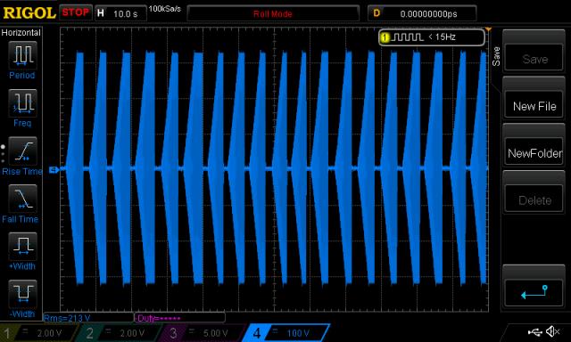Screen dimensions: 571x342
Task: Select the Period measurement icon
Action: 22,55
